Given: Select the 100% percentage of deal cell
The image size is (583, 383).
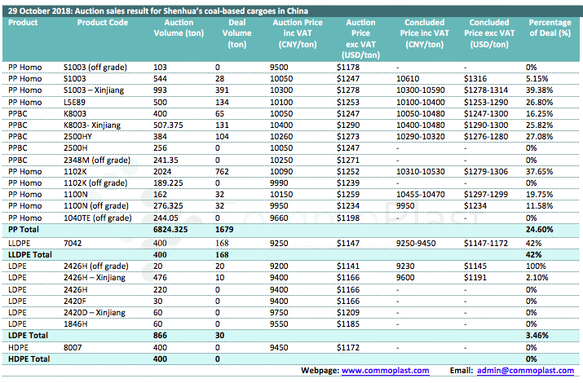Looking at the screenshot, I should click(x=537, y=266).
